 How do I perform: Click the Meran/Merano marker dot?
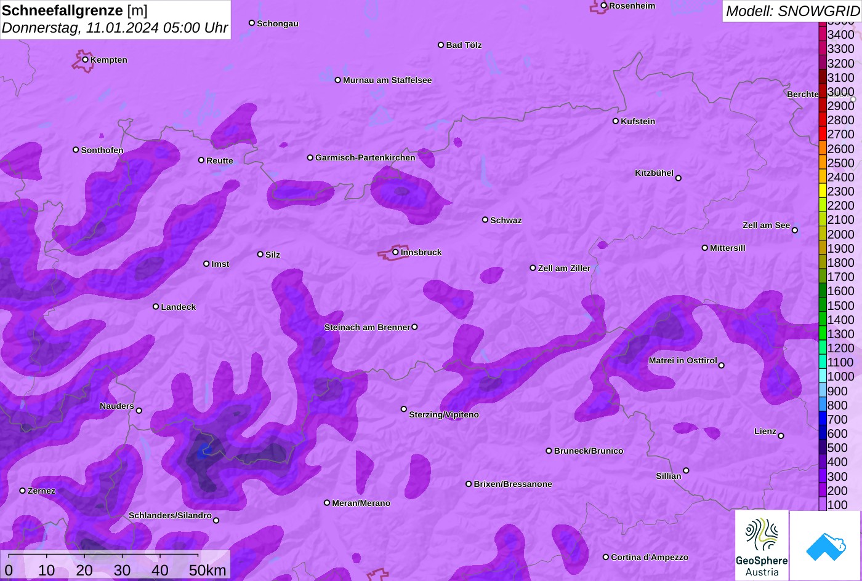pyautogui.click(x=327, y=503)
